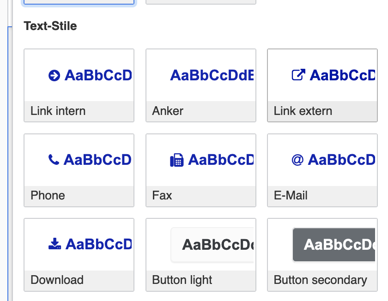Apply the E-Mail text style
The image size is (388, 301).
[322, 170]
